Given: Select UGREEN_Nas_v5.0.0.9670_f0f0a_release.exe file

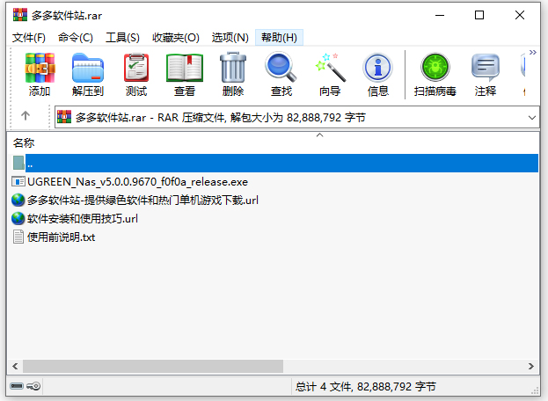Looking at the screenshot, I should click(x=137, y=182).
